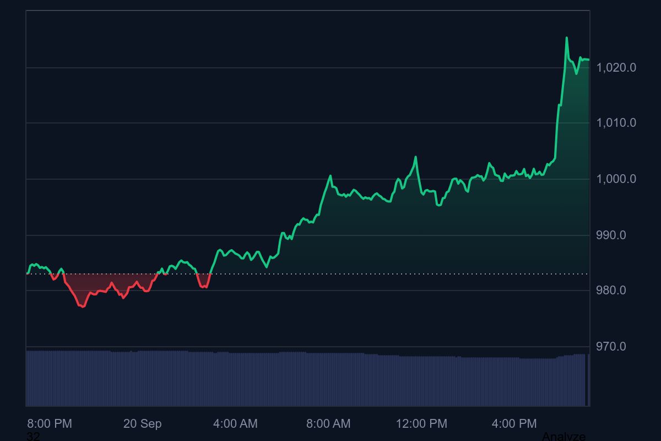Click the 12:00 PM timestamp label
This screenshot has height=441, width=661.
click(421, 424)
